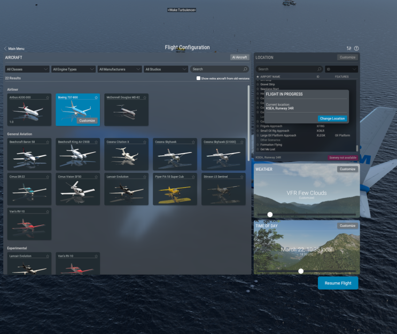397x334 pixels.
Task: Star the Experimental Lancair Evolution card
Action: [48, 257]
